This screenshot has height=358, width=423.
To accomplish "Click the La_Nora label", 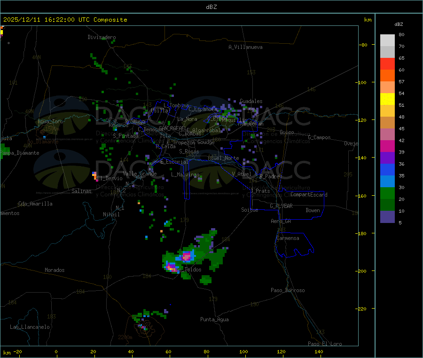I will [187, 119].
